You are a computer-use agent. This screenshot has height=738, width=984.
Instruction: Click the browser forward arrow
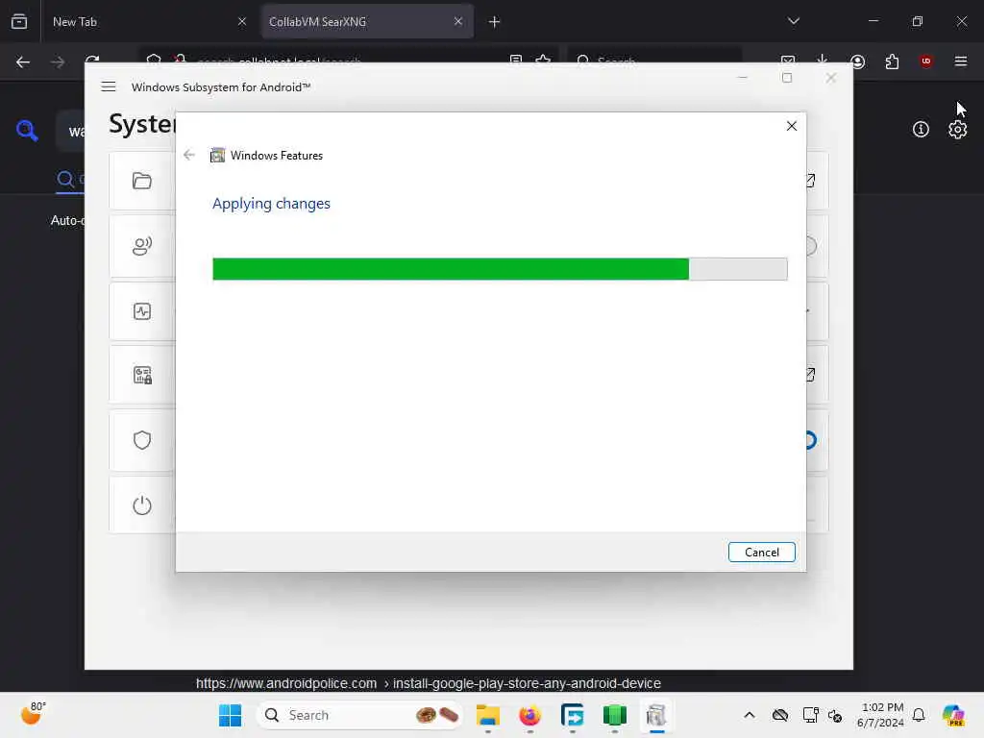(58, 61)
